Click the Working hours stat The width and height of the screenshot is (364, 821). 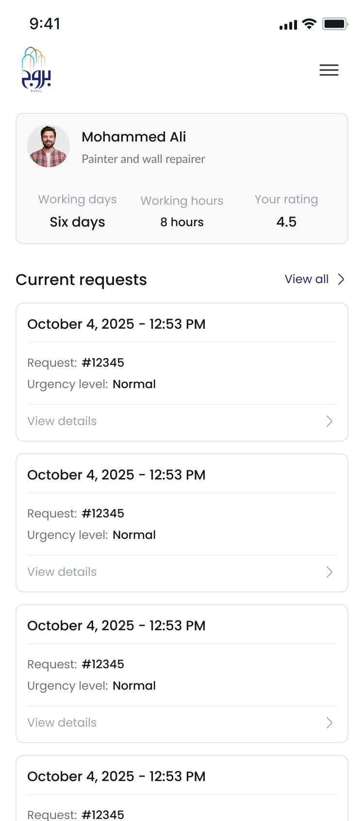click(x=182, y=211)
